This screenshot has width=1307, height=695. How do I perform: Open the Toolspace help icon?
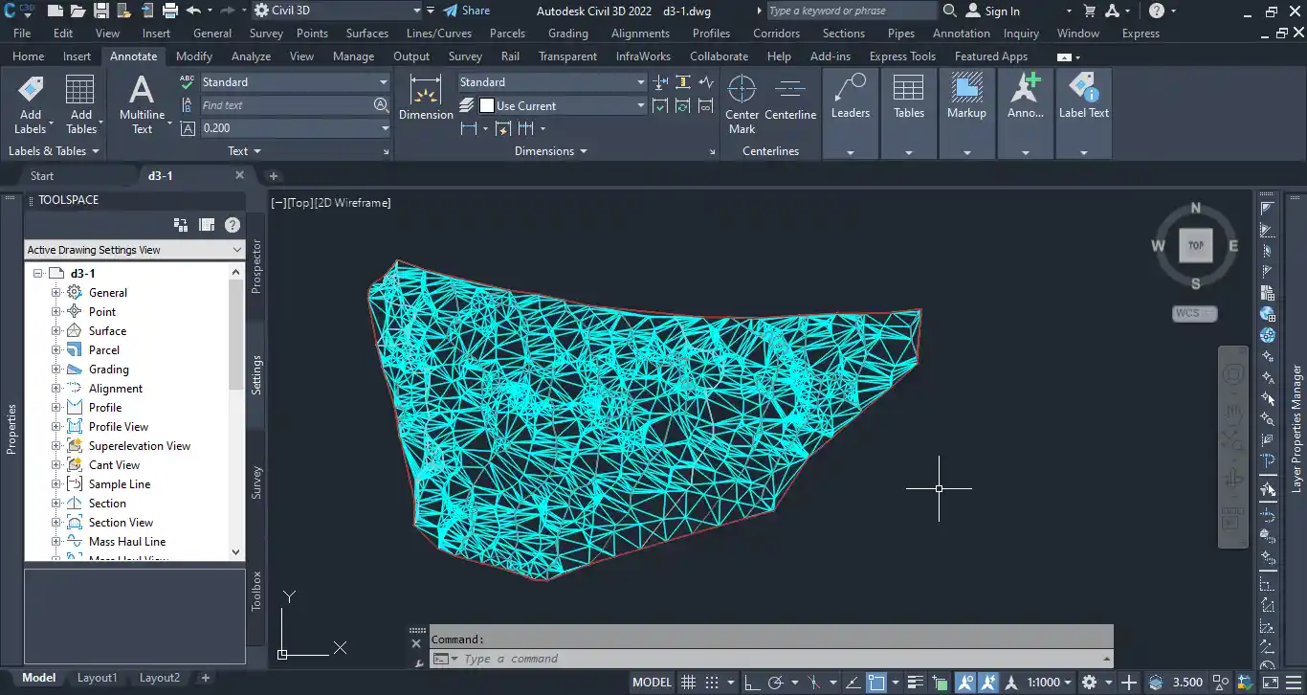pyautogui.click(x=232, y=225)
